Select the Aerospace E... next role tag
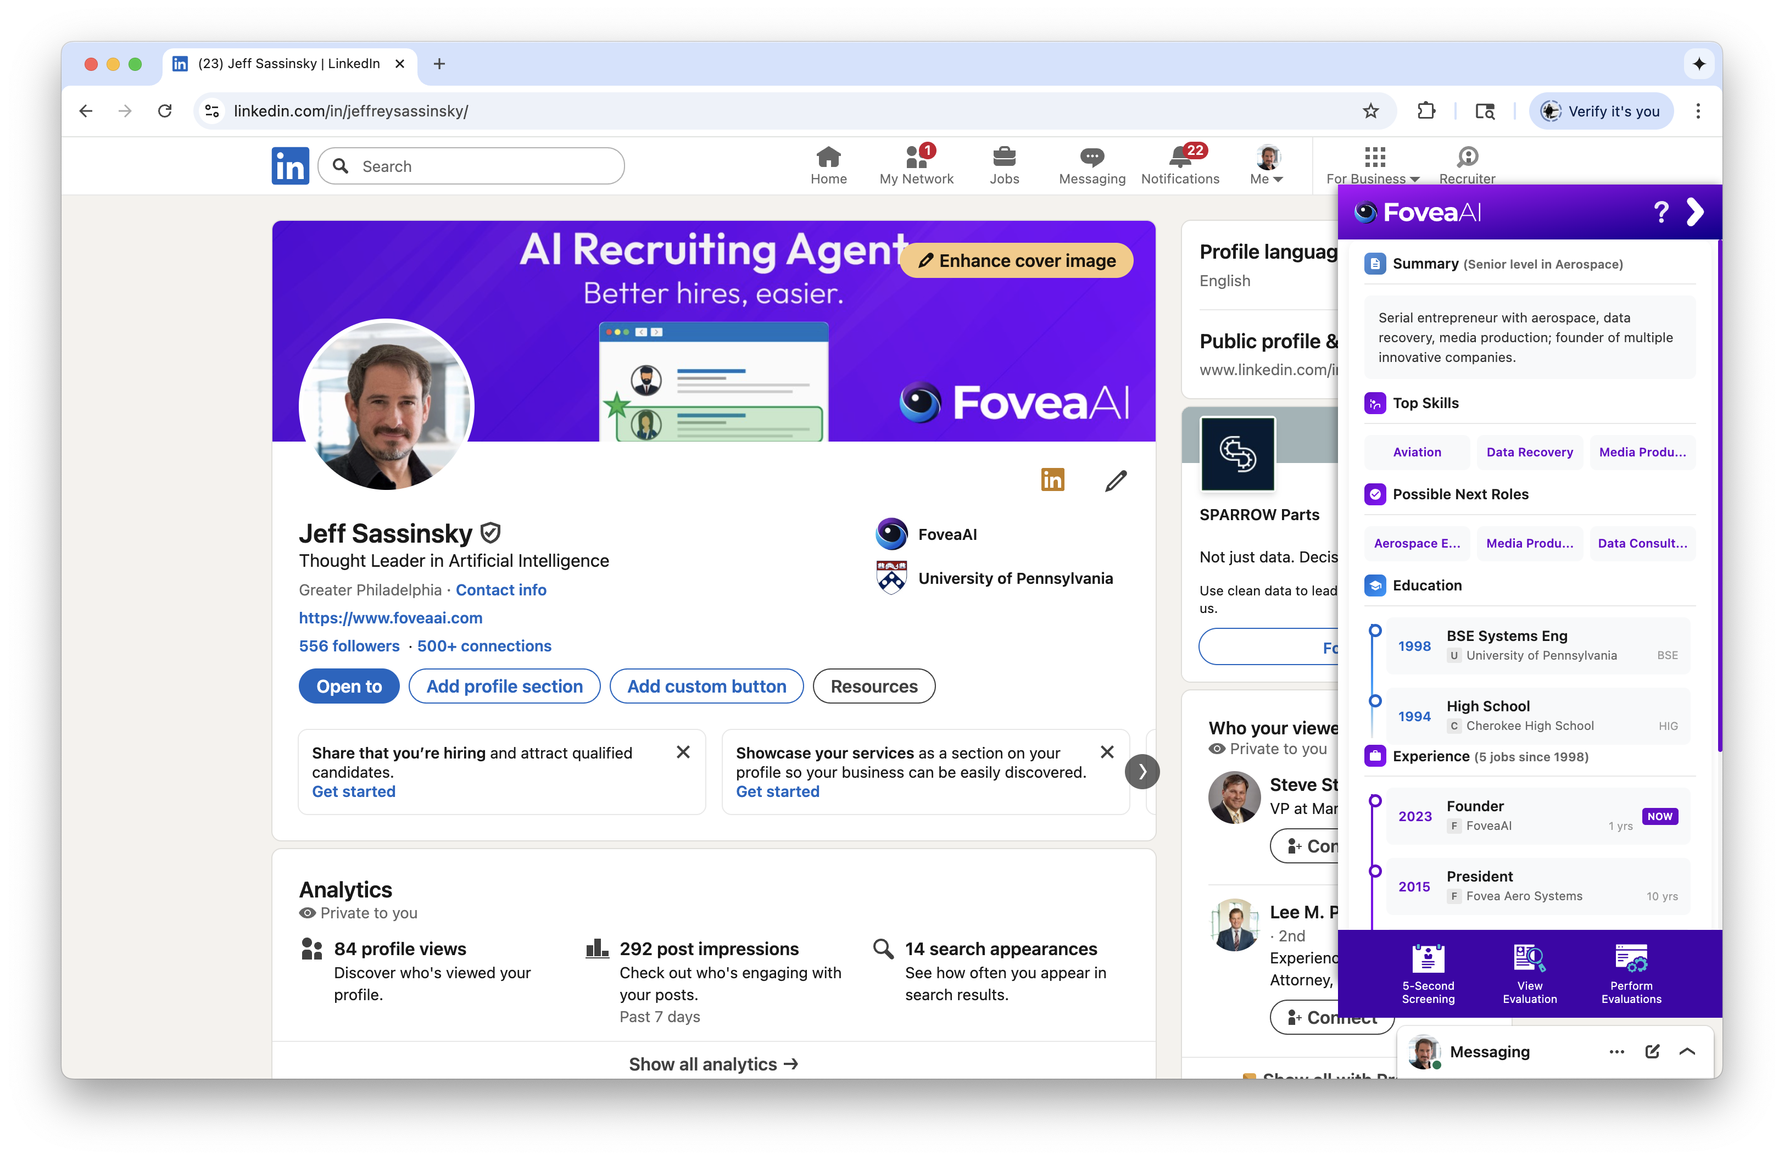The height and width of the screenshot is (1160, 1784). point(1416,543)
